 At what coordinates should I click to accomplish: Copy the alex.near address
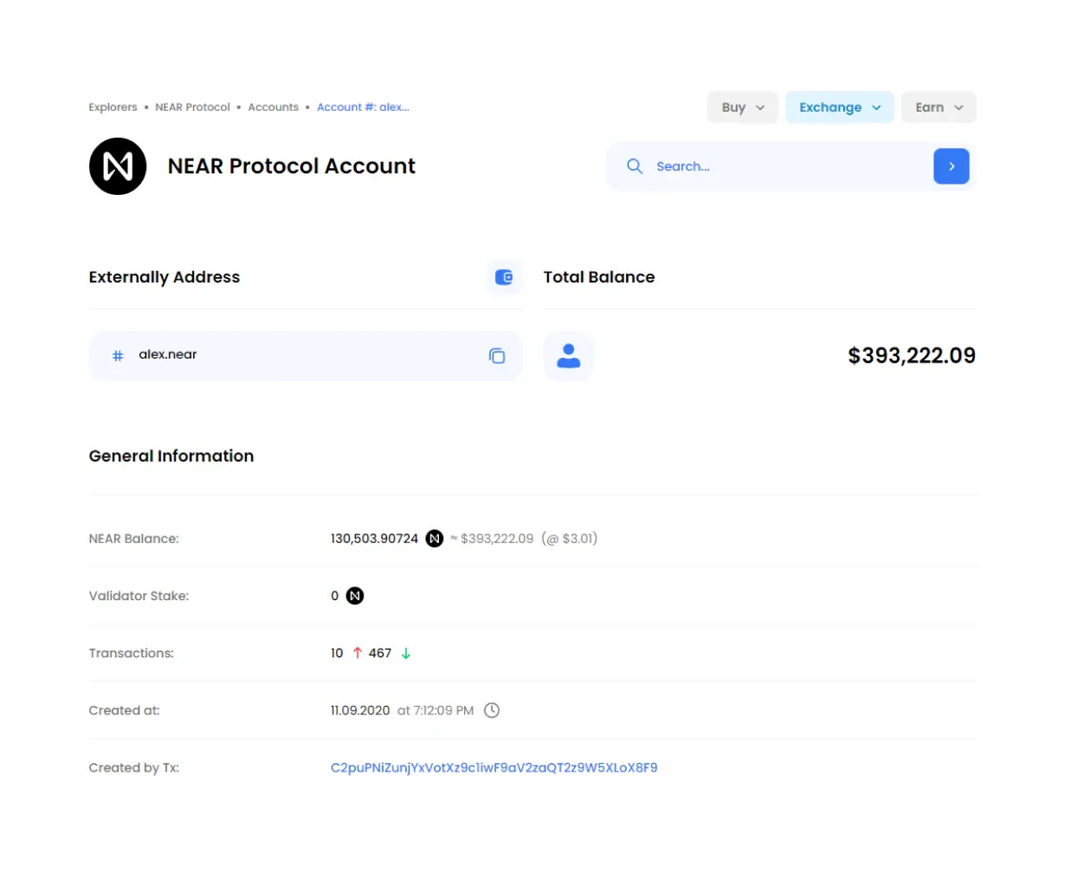(x=497, y=355)
